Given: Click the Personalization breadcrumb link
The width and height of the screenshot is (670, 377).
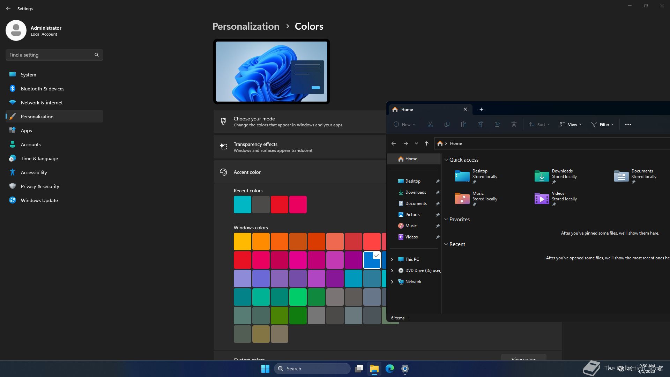Looking at the screenshot, I should (246, 26).
